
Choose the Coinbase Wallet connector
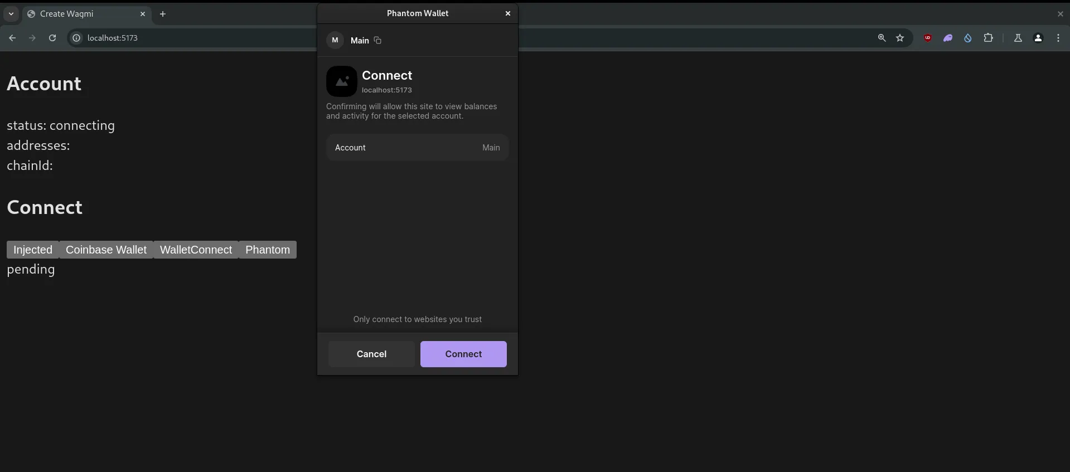point(106,250)
